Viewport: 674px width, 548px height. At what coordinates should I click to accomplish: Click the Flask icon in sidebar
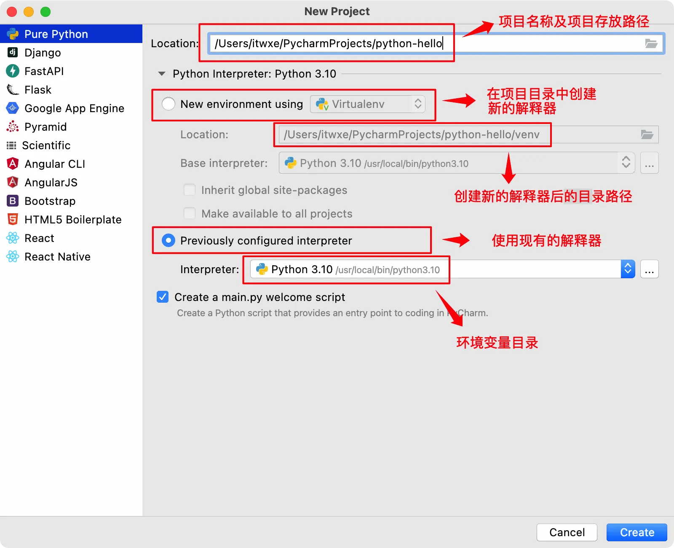tap(13, 89)
